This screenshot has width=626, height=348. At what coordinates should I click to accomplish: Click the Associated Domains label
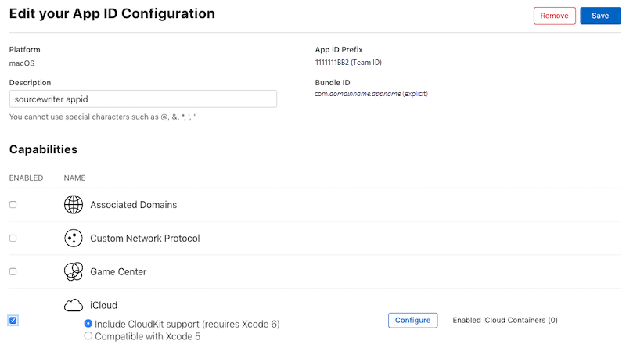coord(133,205)
